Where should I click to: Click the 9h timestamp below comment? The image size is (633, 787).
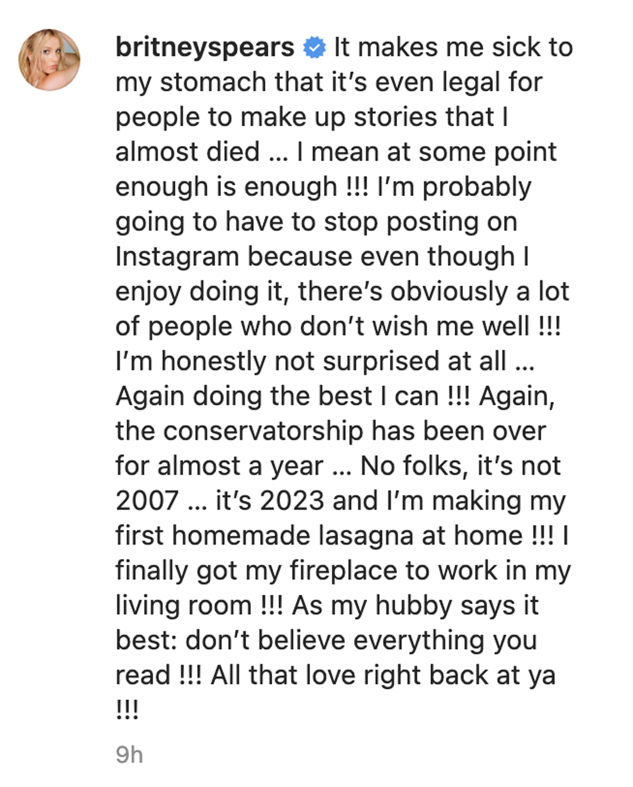[x=129, y=755]
